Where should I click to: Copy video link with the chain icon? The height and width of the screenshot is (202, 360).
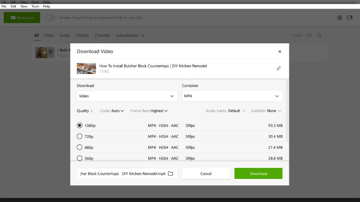(278, 68)
